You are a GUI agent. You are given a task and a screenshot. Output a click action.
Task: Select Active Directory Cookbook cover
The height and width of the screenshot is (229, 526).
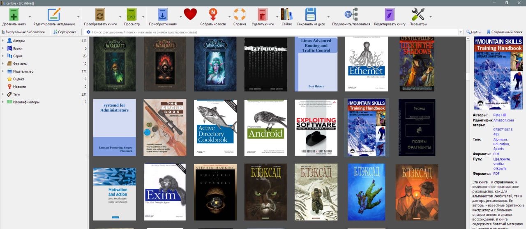(x=215, y=127)
